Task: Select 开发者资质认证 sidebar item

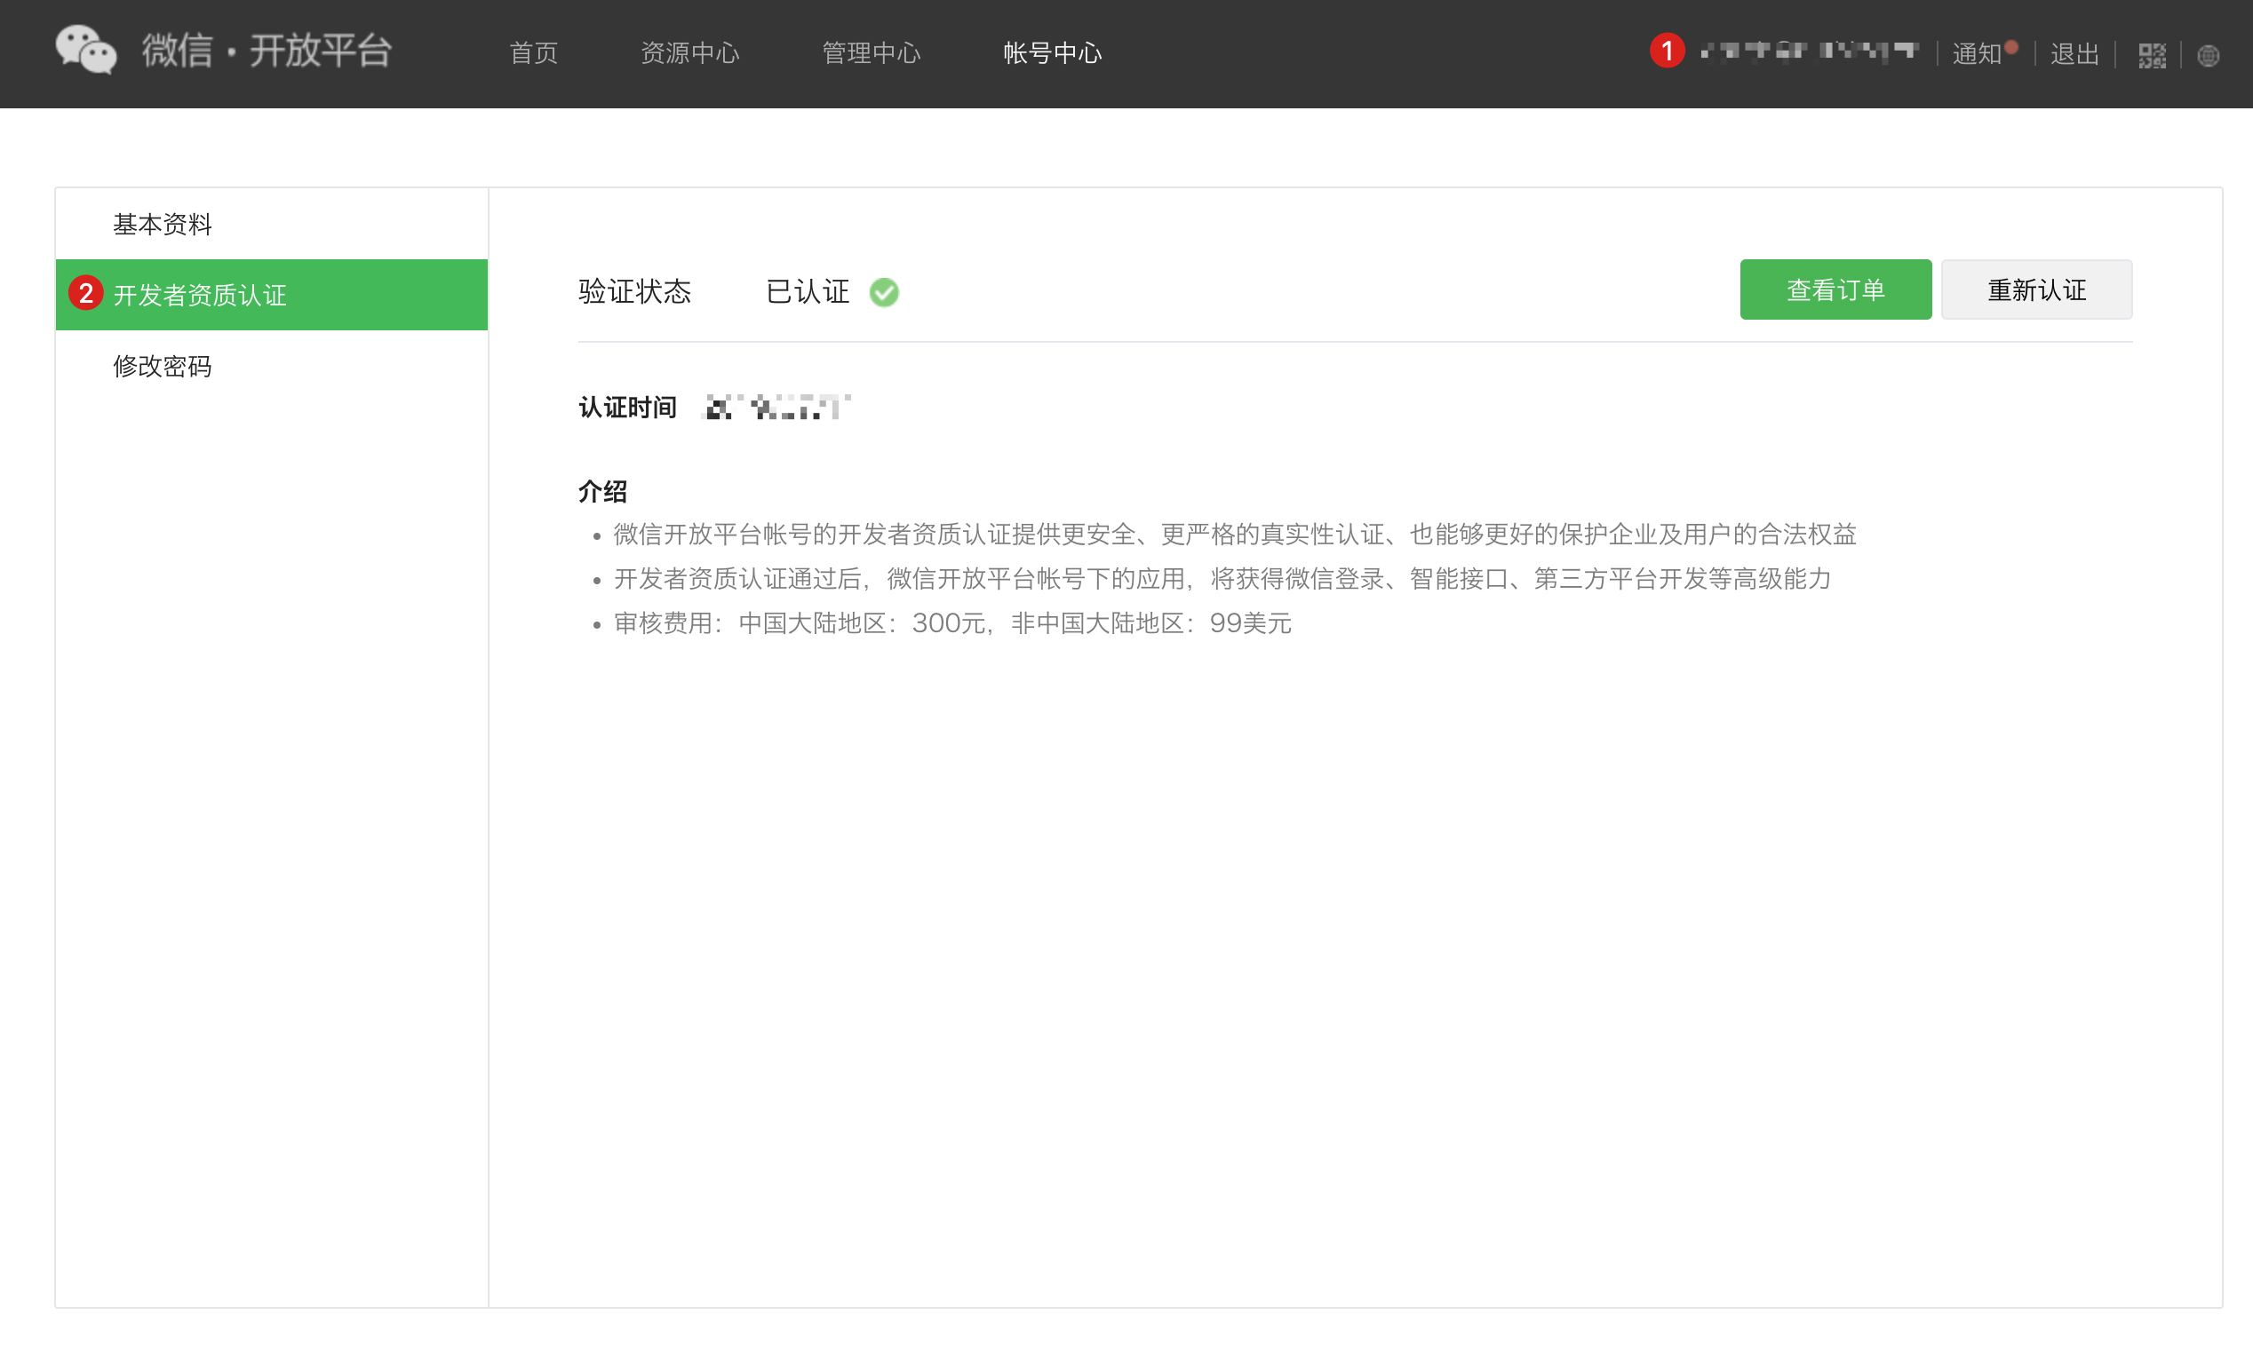Action: pos(200,295)
